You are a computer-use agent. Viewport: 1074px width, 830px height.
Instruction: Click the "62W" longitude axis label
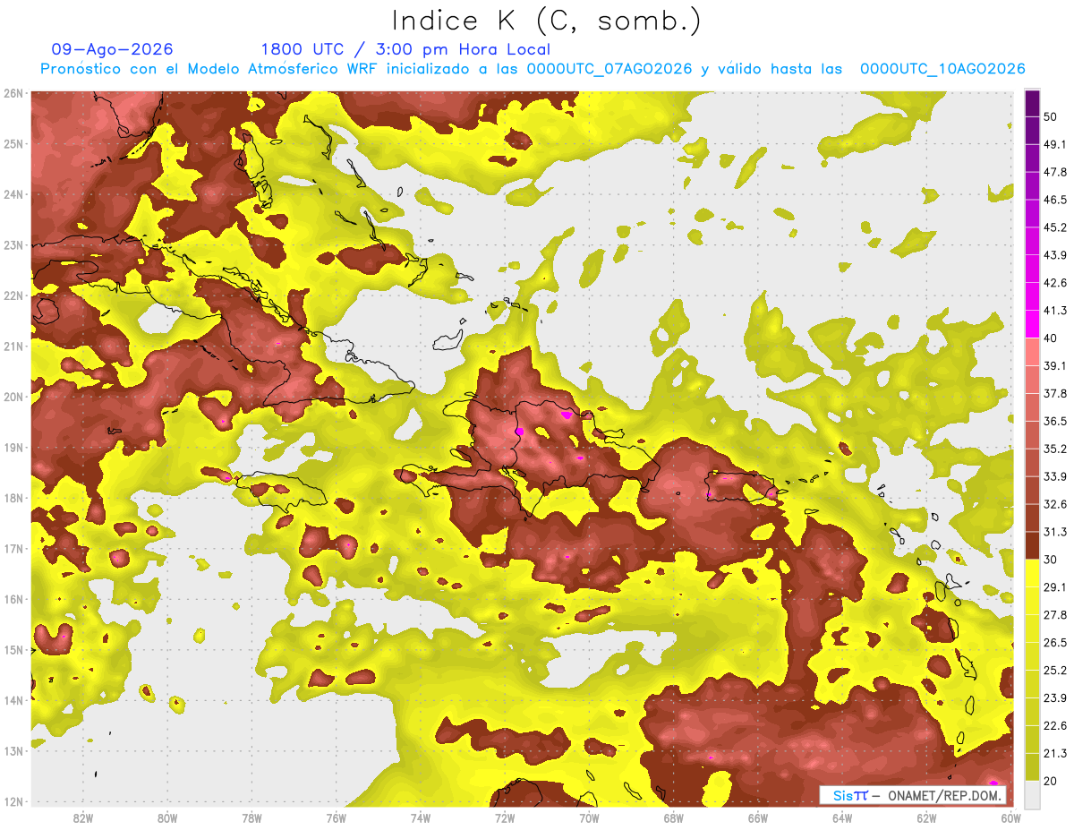[926, 817]
